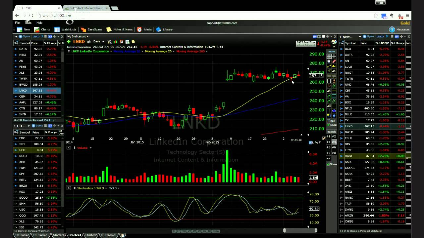
Task: Click the scr button under Boards
Action: click(329, 158)
